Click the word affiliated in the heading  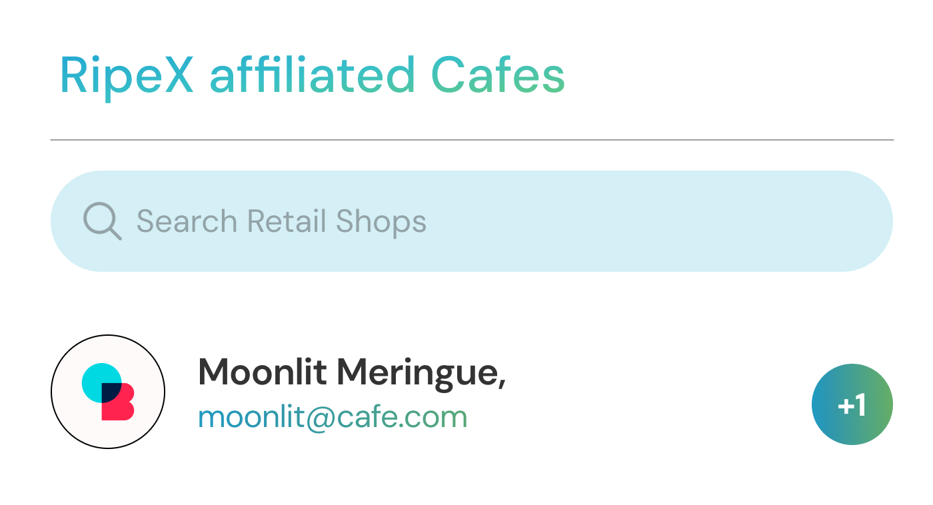pyautogui.click(x=312, y=75)
